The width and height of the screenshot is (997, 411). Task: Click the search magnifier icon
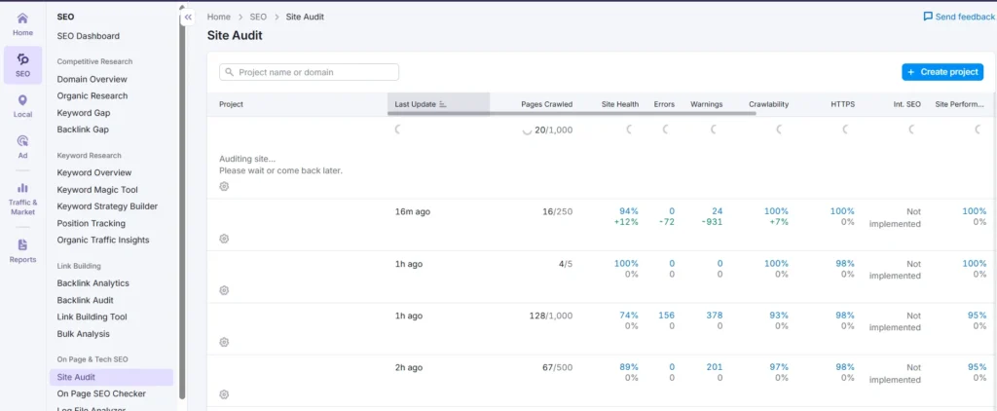(x=230, y=72)
